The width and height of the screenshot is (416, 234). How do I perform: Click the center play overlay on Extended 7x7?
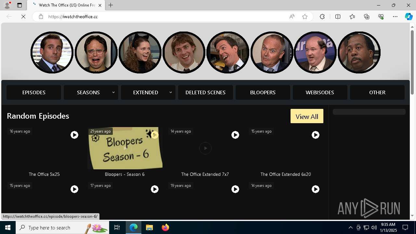pyautogui.click(x=205, y=148)
